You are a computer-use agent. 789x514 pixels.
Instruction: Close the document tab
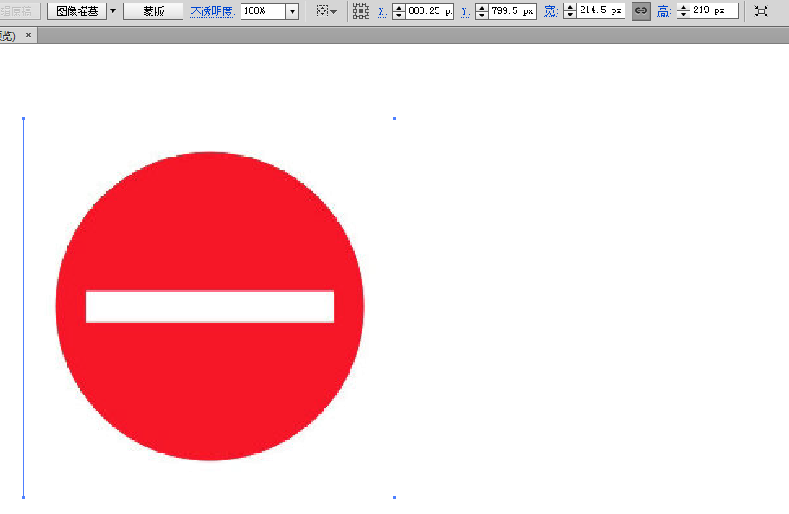(29, 35)
